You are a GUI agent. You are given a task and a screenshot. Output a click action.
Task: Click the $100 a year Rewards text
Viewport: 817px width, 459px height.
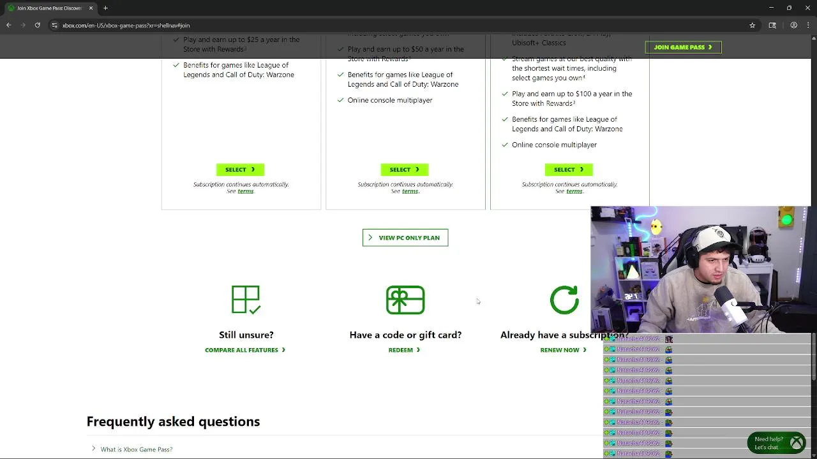tap(572, 98)
